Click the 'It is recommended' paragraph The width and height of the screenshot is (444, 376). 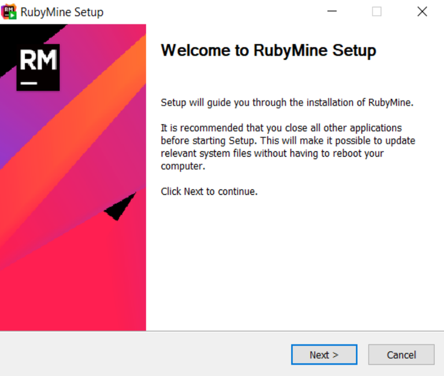(288, 147)
